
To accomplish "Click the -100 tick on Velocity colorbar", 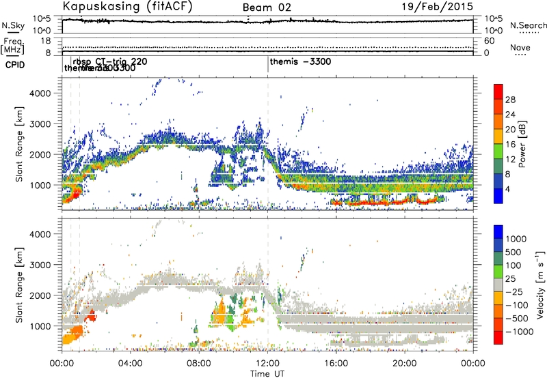I will [x=516, y=305].
